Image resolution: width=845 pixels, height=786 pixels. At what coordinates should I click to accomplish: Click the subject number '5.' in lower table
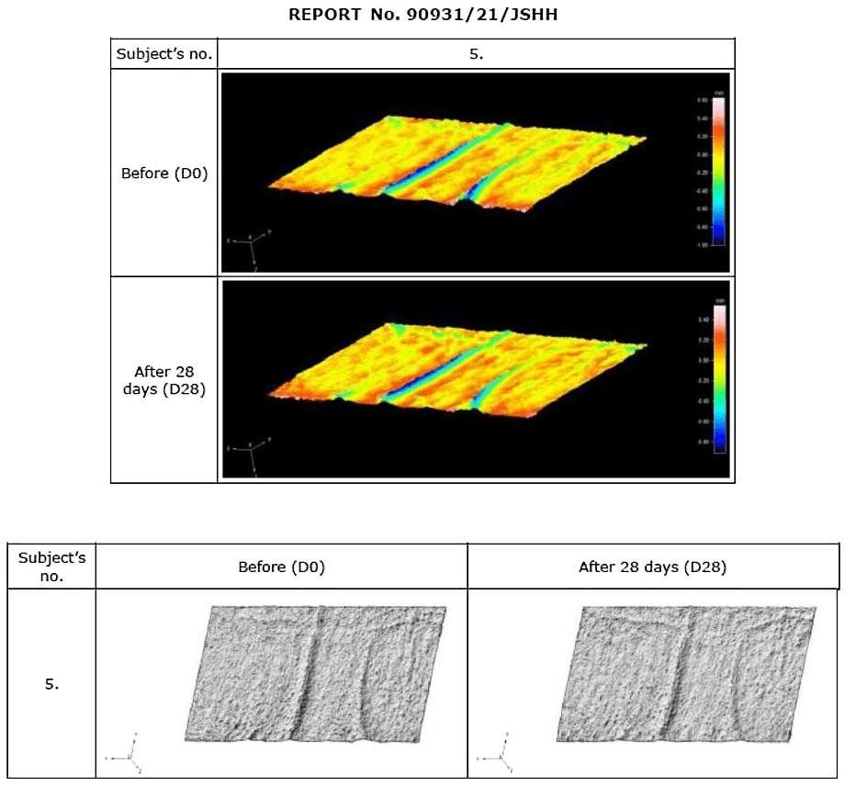click(x=51, y=684)
